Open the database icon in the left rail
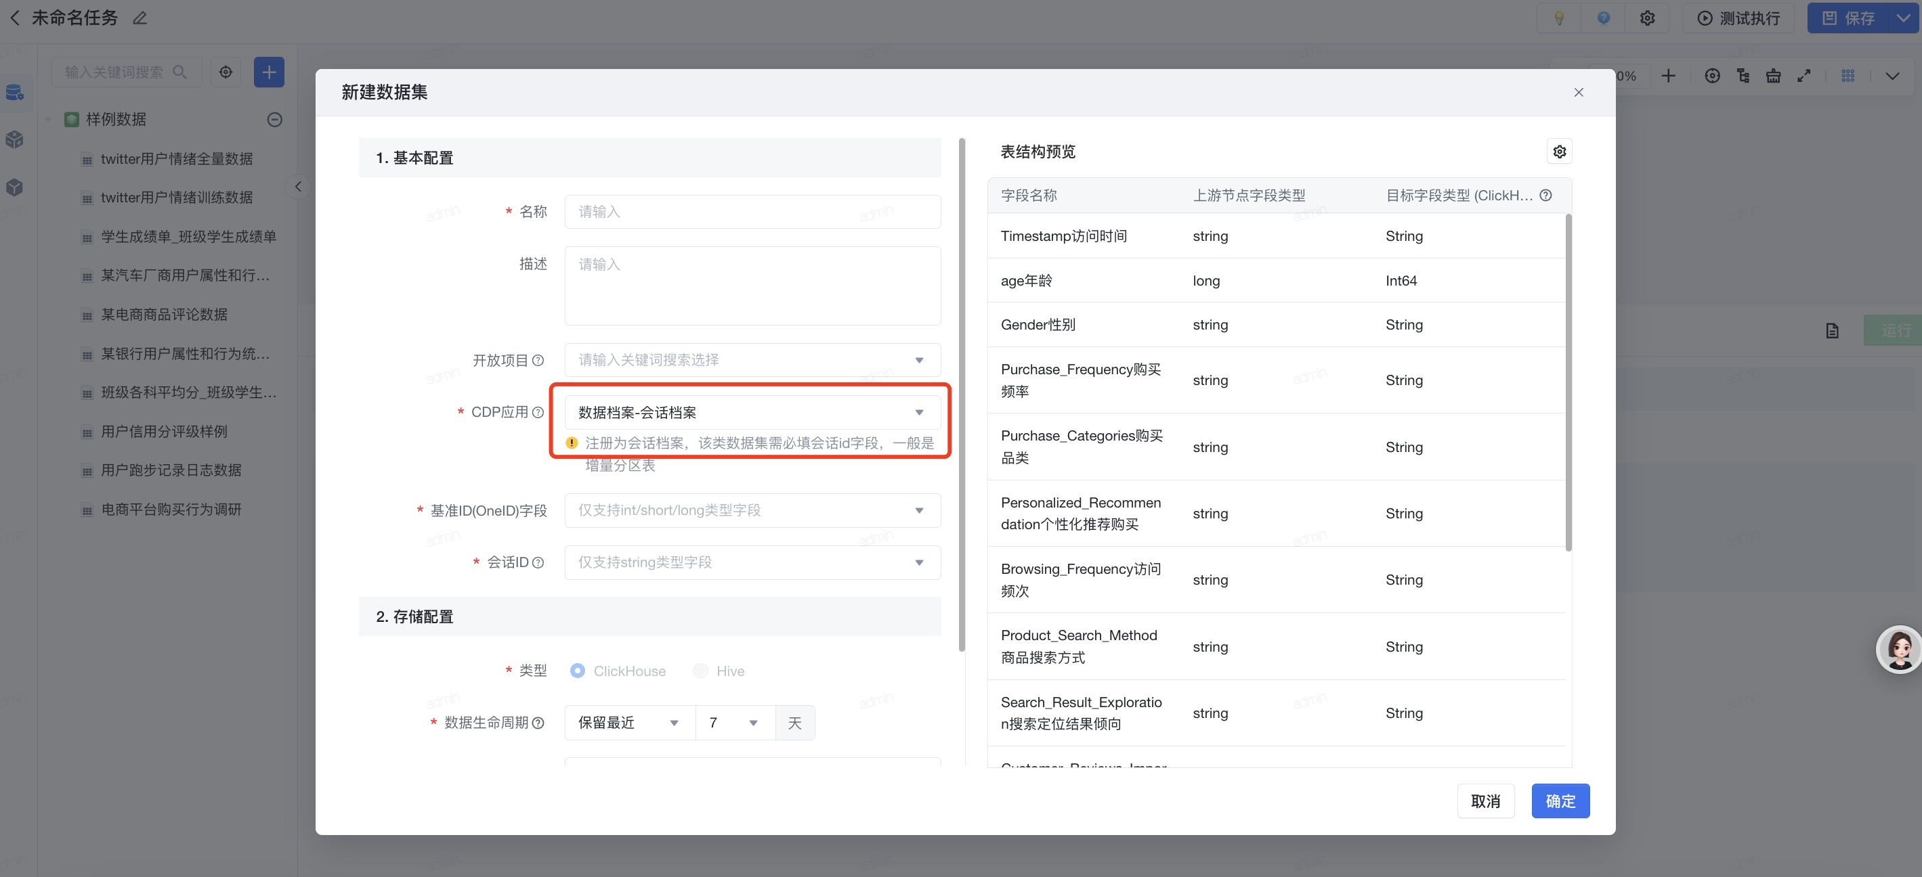1922x877 pixels. (x=14, y=93)
